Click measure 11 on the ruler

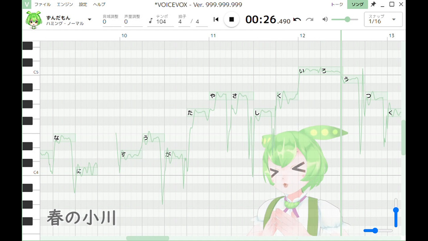click(x=213, y=36)
